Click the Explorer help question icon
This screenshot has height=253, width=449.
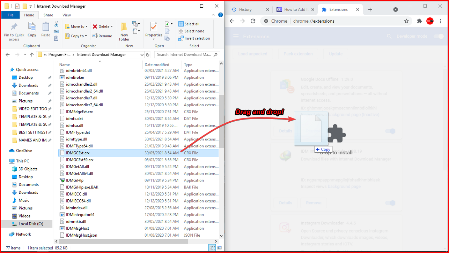click(x=220, y=15)
